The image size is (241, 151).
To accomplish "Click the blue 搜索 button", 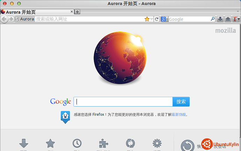I will click(x=181, y=102).
